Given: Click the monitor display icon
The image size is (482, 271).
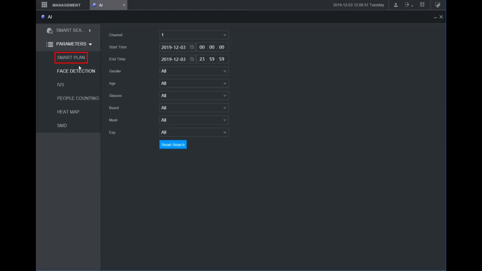Looking at the screenshot, I should click(x=438, y=5).
